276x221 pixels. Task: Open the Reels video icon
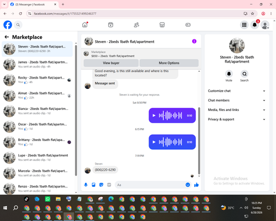[x=110, y=25]
